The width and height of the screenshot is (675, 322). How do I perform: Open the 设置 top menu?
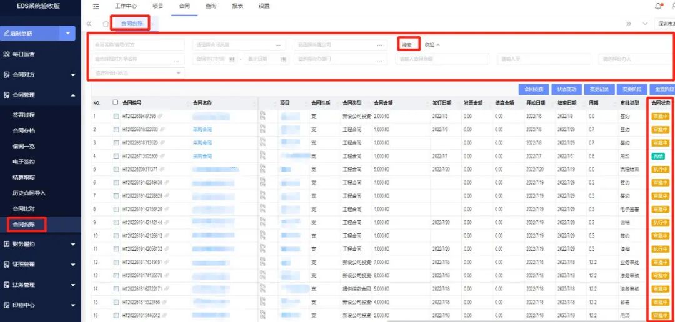(x=264, y=6)
